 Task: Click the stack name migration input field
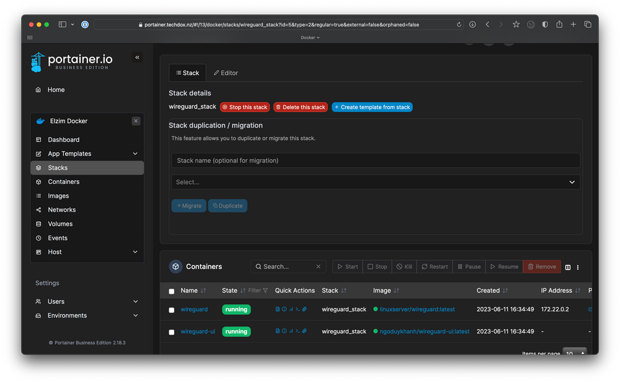[x=375, y=161]
